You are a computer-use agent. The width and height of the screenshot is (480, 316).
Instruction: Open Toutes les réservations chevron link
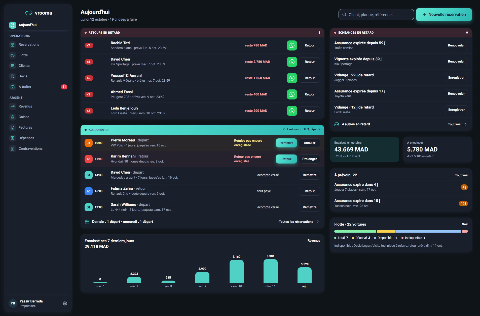pyautogui.click(x=299, y=222)
